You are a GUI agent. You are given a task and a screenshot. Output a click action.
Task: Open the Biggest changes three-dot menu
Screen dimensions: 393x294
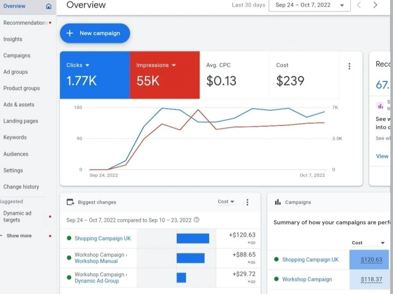pos(247,202)
